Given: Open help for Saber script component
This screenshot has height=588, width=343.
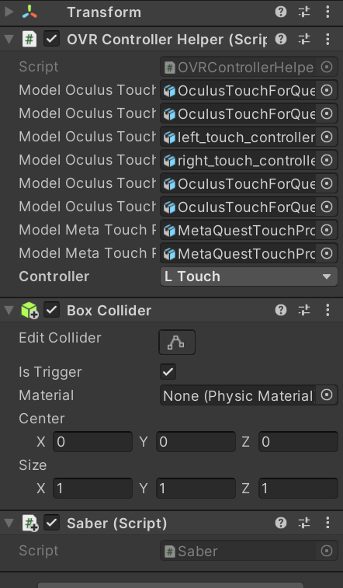Looking at the screenshot, I should click(x=281, y=523).
